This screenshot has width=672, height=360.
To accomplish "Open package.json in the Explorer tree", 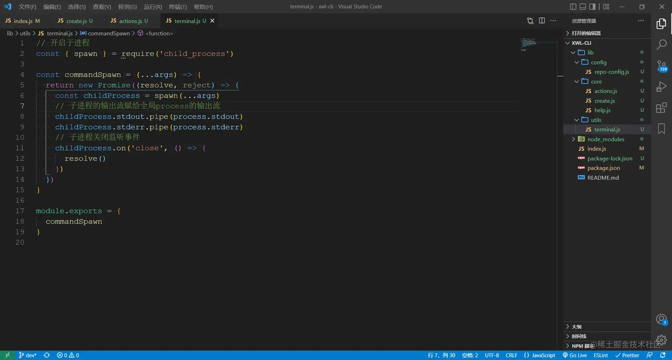I will pyautogui.click(x=607, y=168).
